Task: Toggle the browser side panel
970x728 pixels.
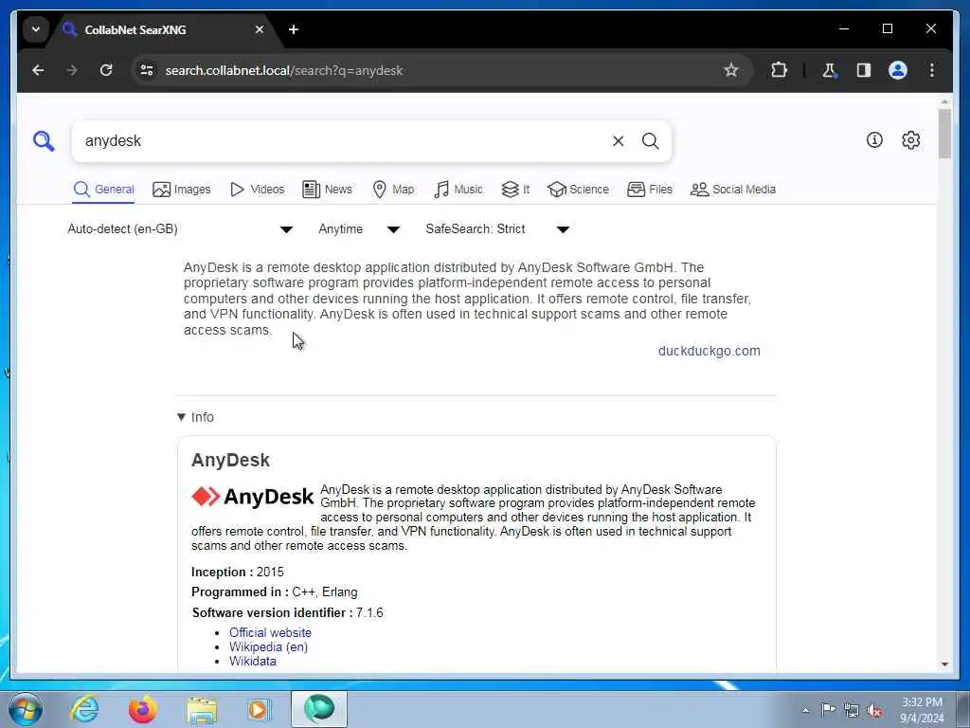Action: tap(864, 70)
